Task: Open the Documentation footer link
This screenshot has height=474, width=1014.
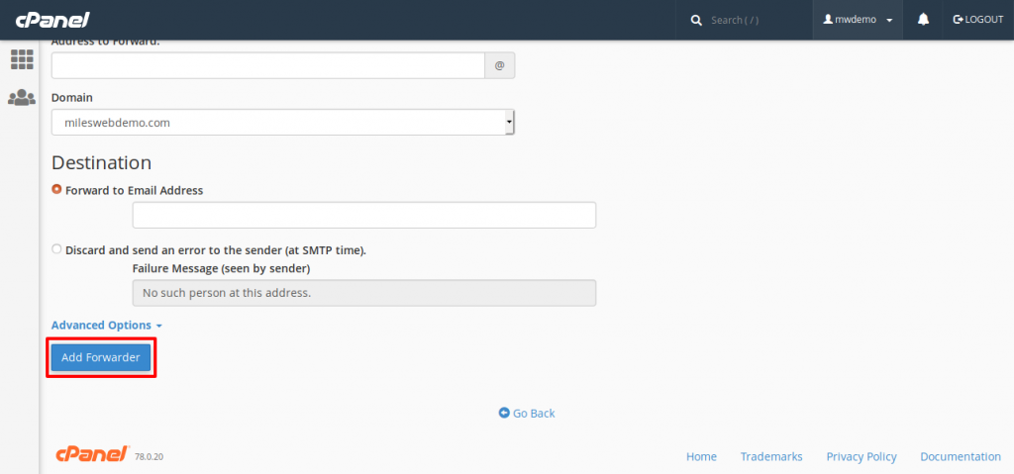Action: tap(960, 456)
